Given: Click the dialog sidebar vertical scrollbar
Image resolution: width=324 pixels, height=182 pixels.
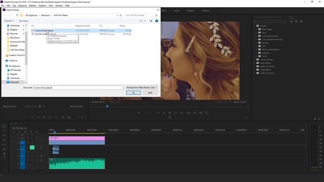Looking at the screenshot, I should 26,49.
